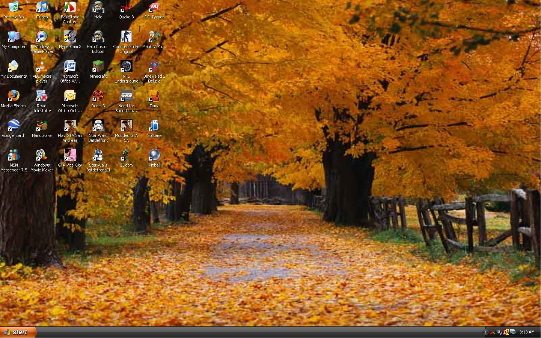The width and height of the screenshot is (541, 338).
Task: Select the GTA Vice City shortcut
Action: pyautogui.click(x=70, y=156)
